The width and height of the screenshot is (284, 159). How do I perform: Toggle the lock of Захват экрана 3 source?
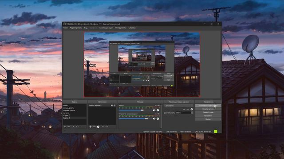(114, 106)
